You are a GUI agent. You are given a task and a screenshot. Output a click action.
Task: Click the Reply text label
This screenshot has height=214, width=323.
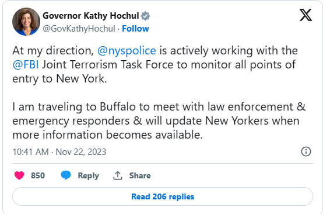(89, 175)
